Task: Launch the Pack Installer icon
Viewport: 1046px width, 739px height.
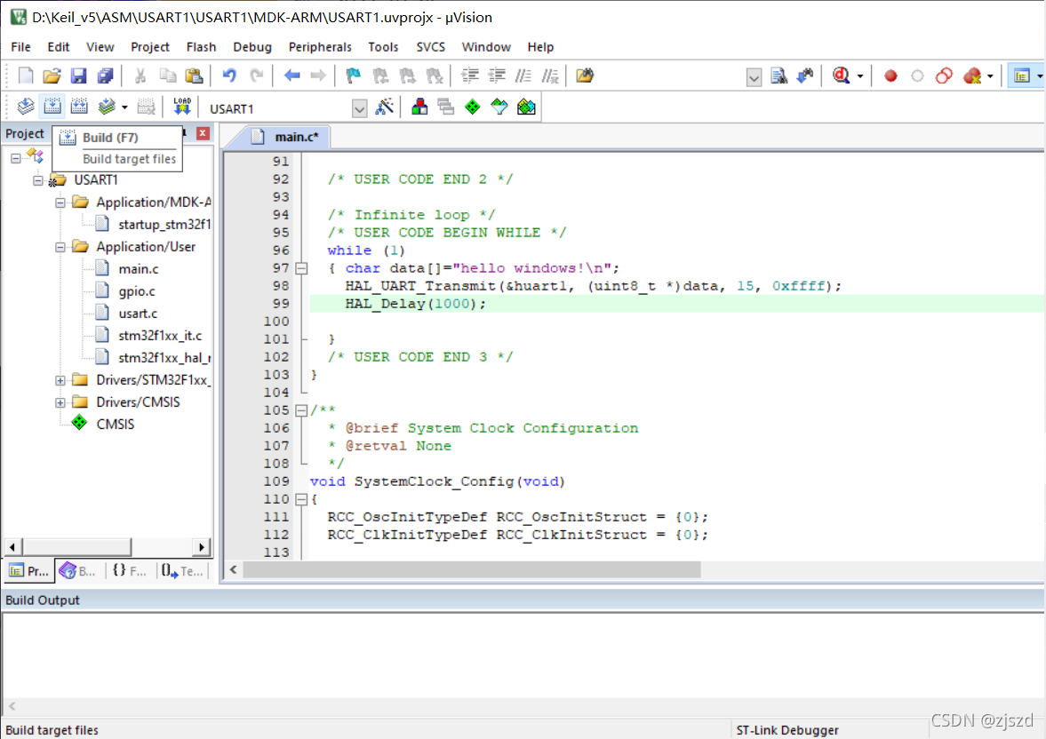Action: click(526, 107)
